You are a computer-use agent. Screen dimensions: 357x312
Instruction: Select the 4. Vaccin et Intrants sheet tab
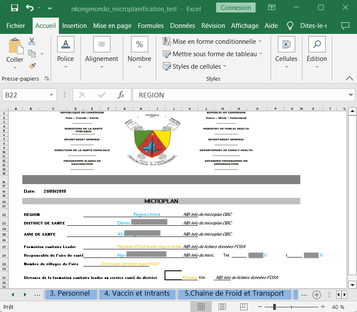point(137,294)
